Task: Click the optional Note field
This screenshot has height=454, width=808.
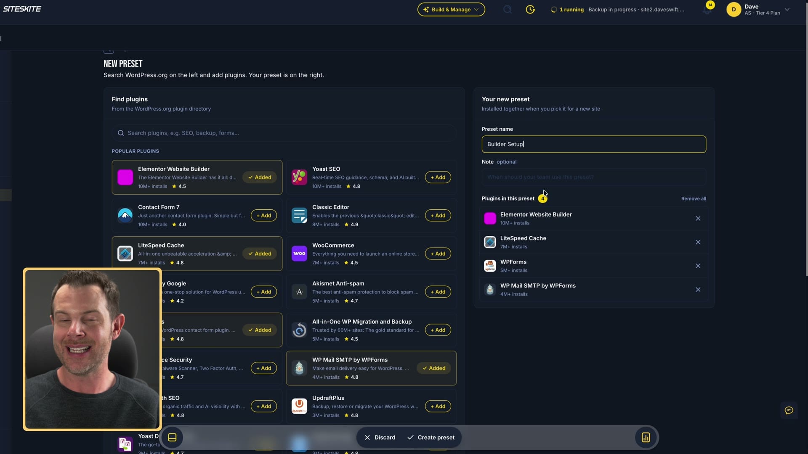Action: pyautogui.click(x=594, y=177)
